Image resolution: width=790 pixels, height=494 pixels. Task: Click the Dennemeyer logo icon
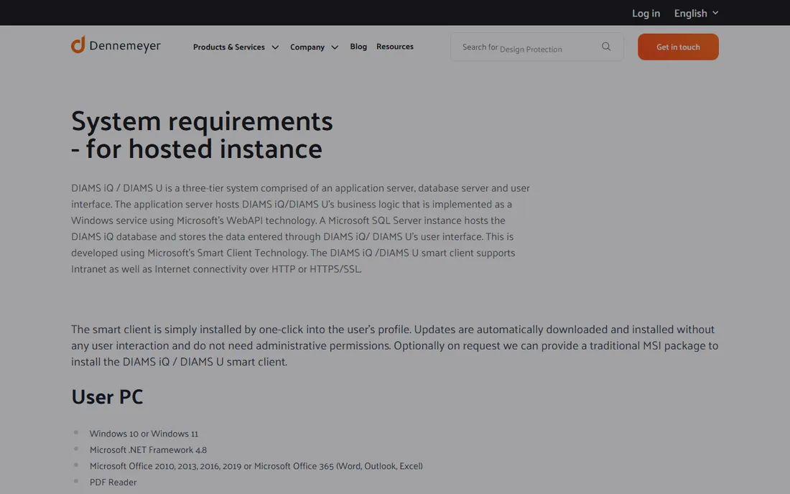(x=78, y=45)
